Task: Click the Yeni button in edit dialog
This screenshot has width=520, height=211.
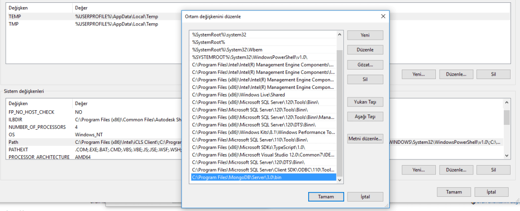Action: pos(365,35)
